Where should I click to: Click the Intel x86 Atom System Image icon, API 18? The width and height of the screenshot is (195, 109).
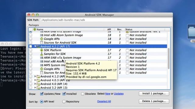click(42, 35)
